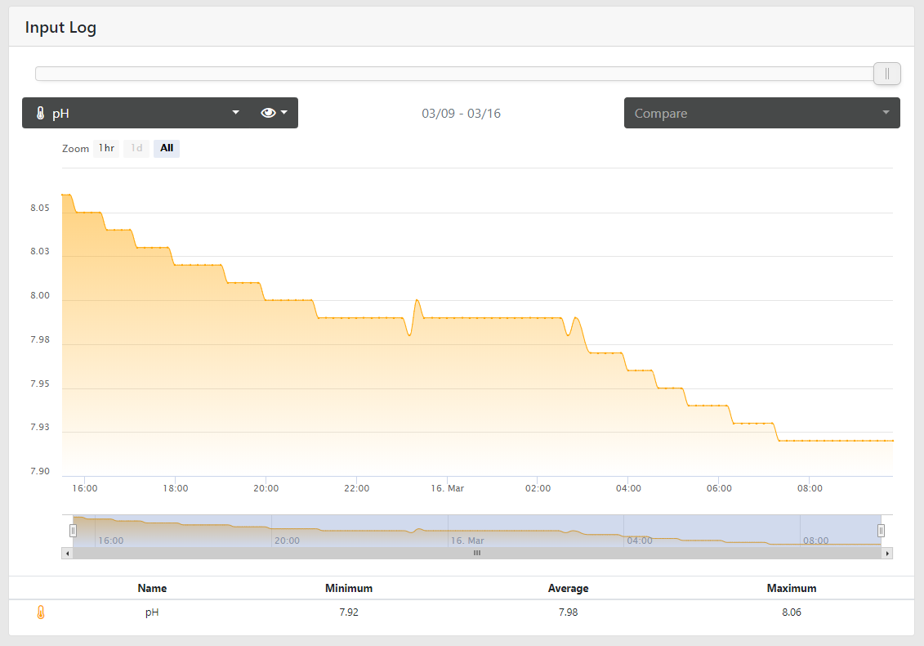
Task: Click the minimum value 7.92
Action: [x=349, y=612]
